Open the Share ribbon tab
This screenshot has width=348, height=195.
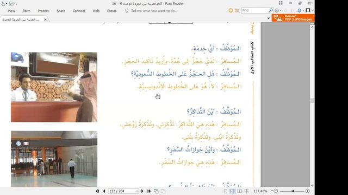tap(60, 11)
